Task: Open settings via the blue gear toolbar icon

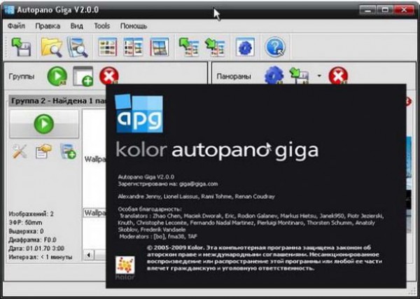Action: [245, 47]
